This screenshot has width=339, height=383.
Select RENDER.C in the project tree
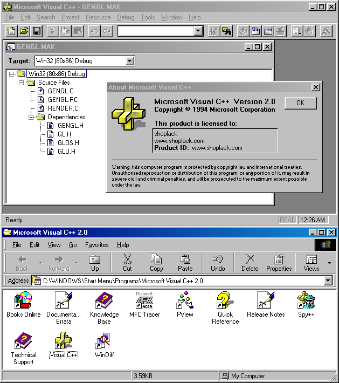[63, 108]
